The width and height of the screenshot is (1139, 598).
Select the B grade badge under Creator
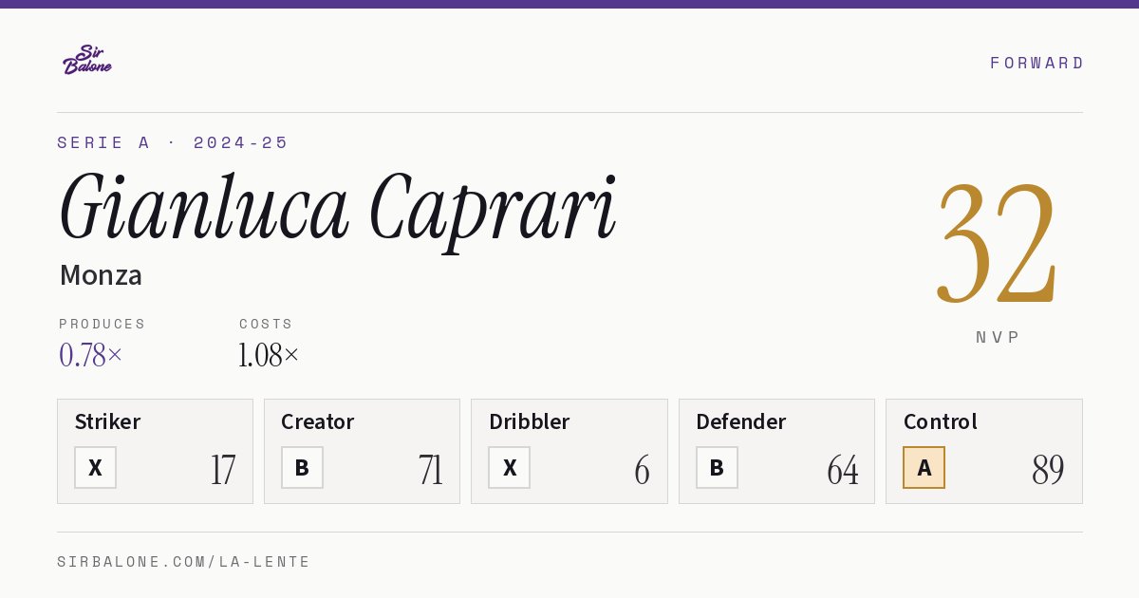point(302,467)
